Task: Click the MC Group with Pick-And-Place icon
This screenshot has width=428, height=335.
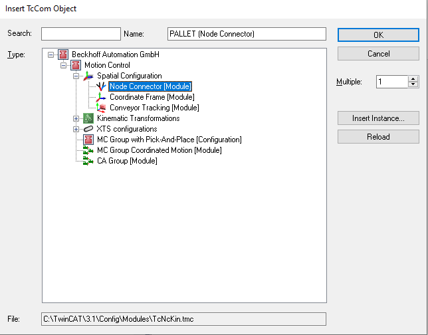Action: click(88, 140)
